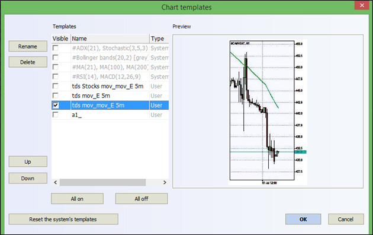Enable tds mov_E 5m visibility checkbox
373x235 pixels.
56,96
